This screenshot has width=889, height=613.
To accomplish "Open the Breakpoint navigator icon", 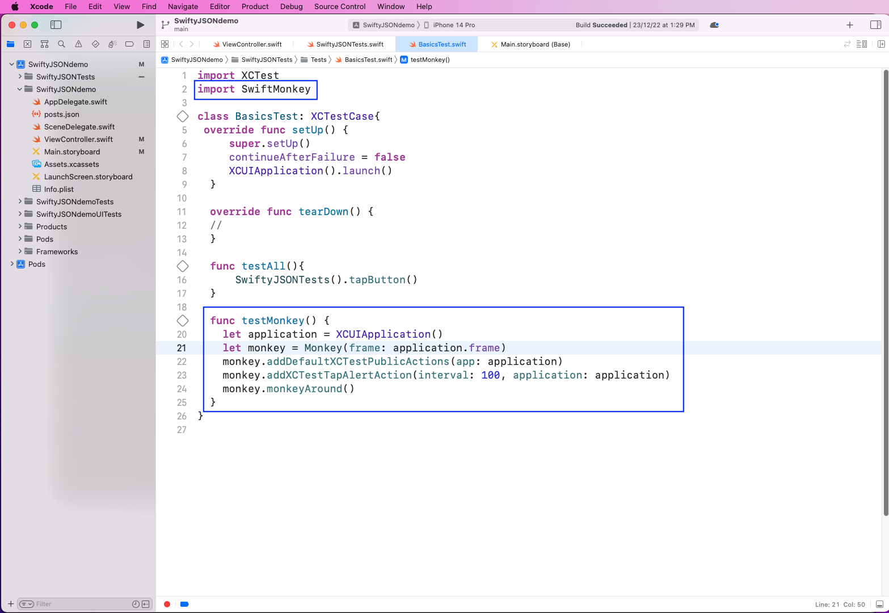I will point(129,44).
